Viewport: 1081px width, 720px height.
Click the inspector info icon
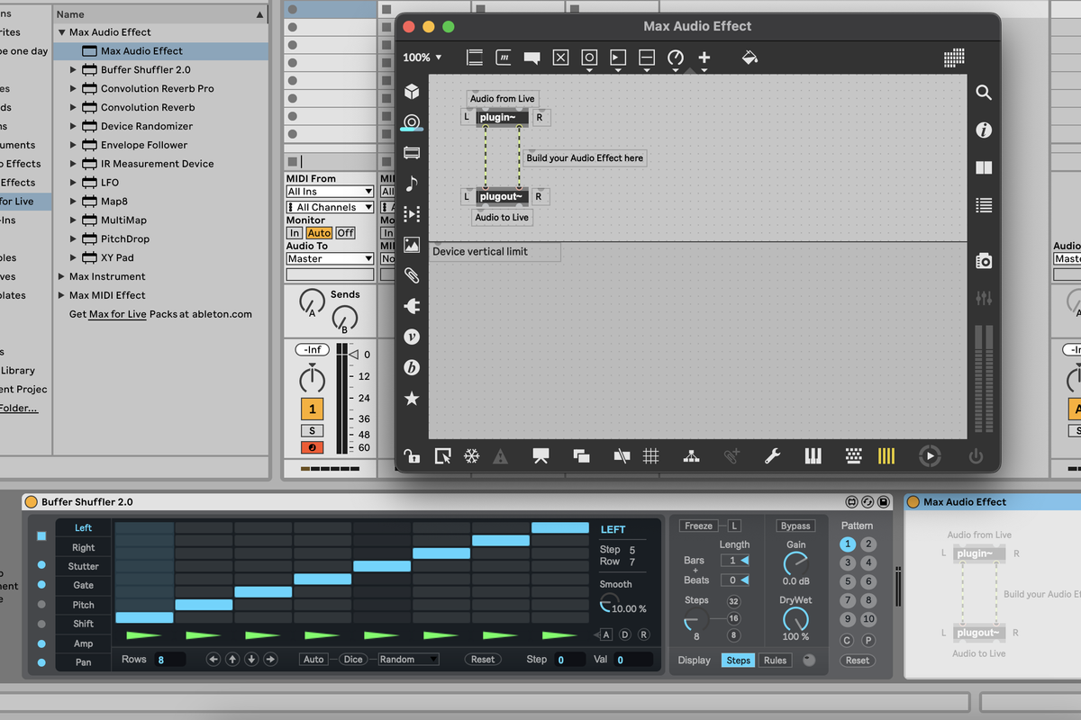click(x=984, y=130)
